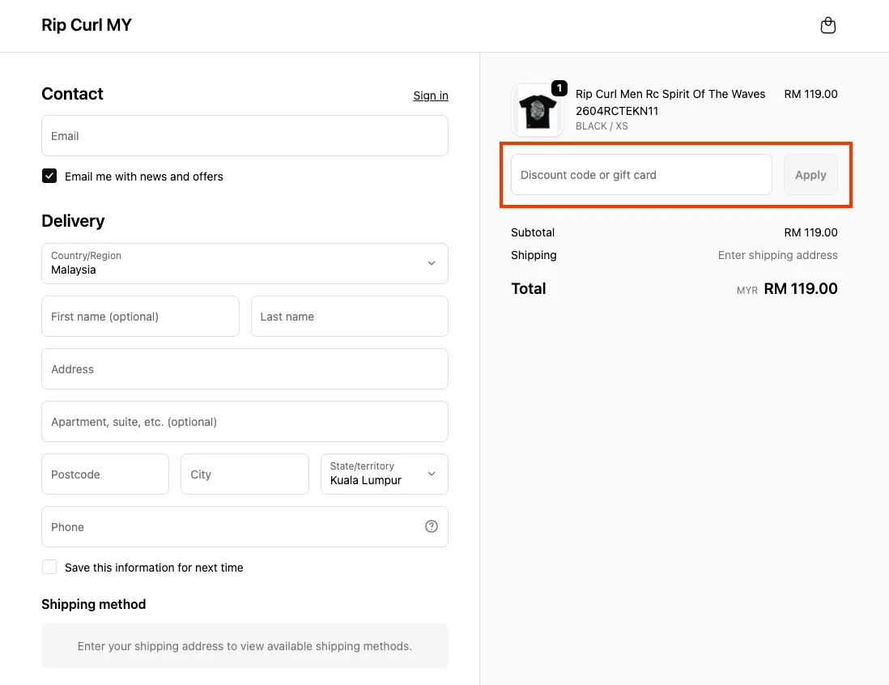
Task: Focus the Postcode field
Action: (x=105, y=474)
